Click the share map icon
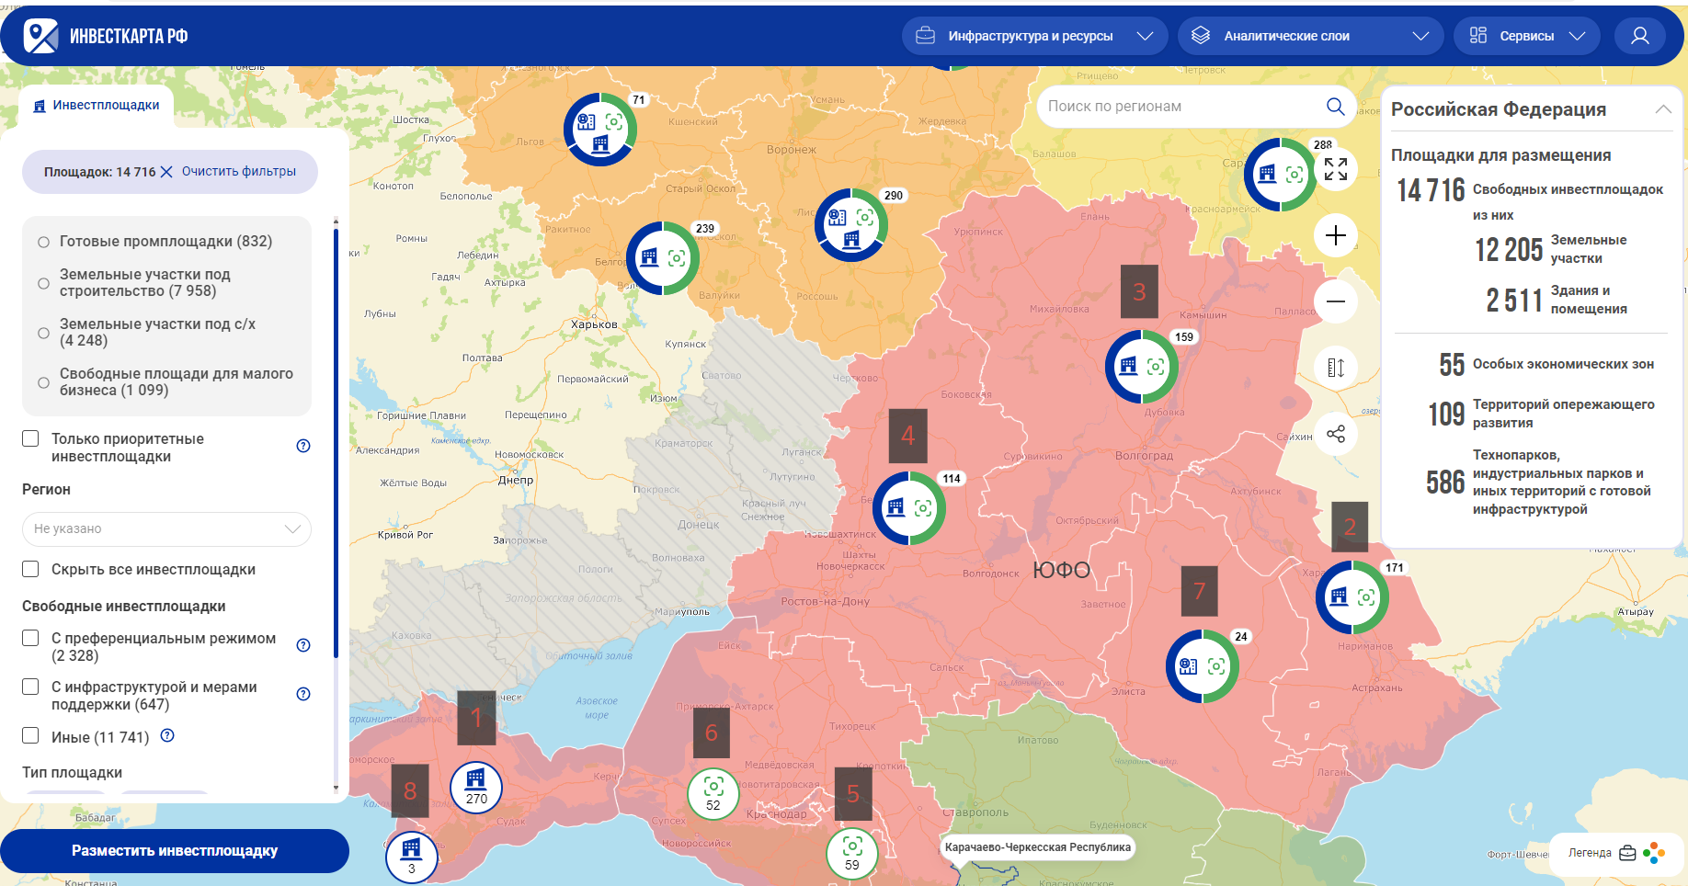The height and width of the screenshot is (886, 1688). 1335,434
